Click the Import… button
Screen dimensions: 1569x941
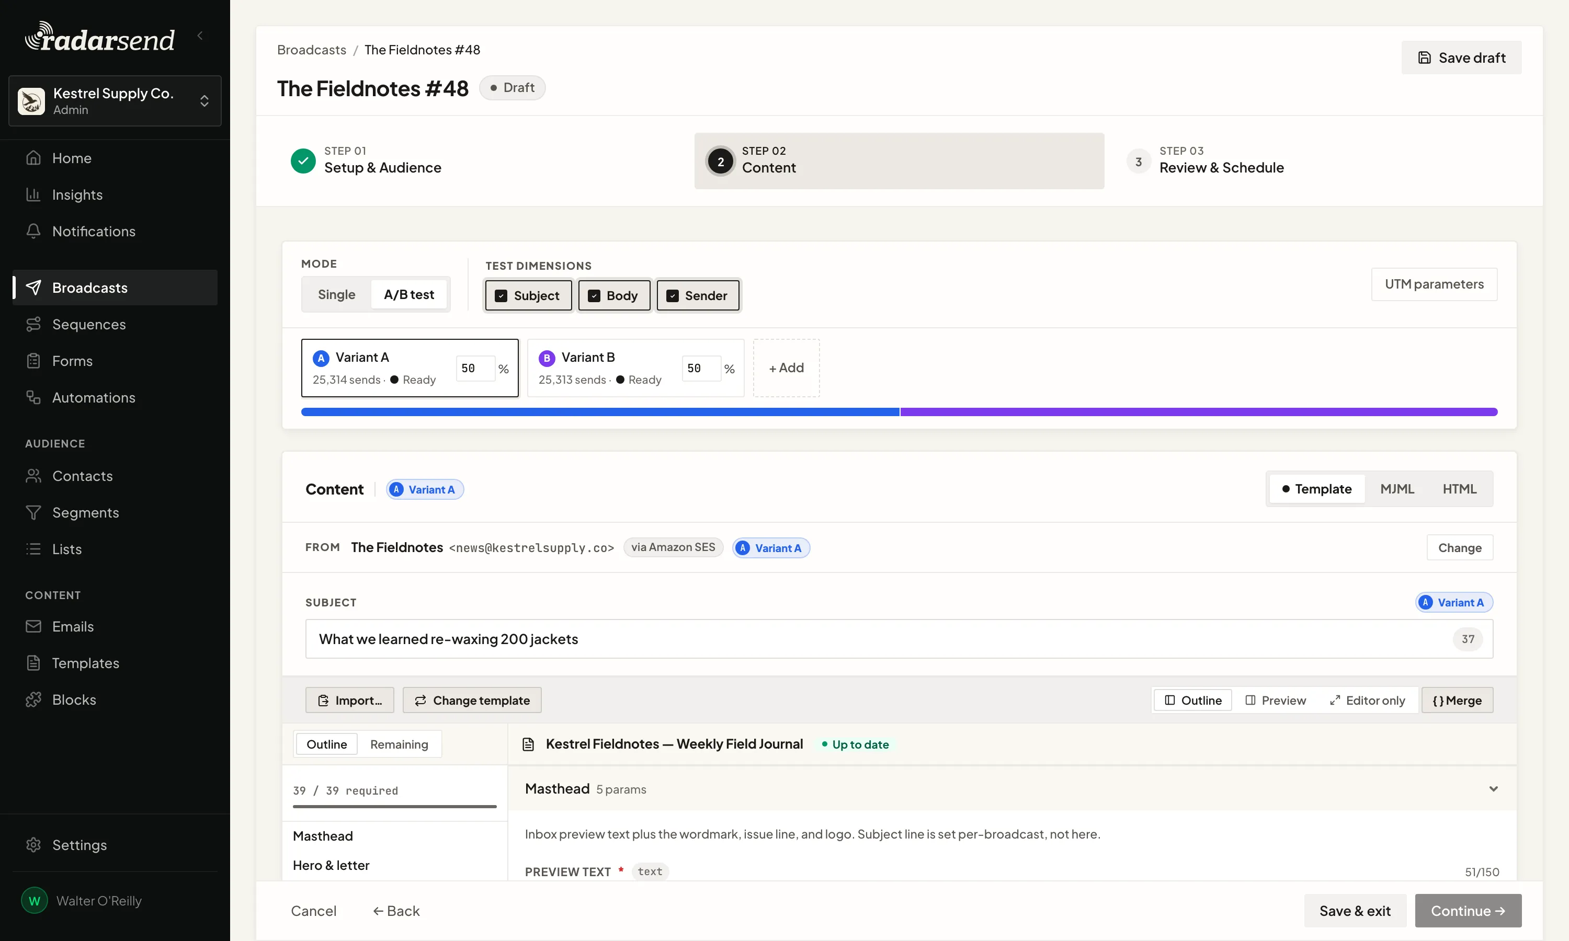(349, 701)
